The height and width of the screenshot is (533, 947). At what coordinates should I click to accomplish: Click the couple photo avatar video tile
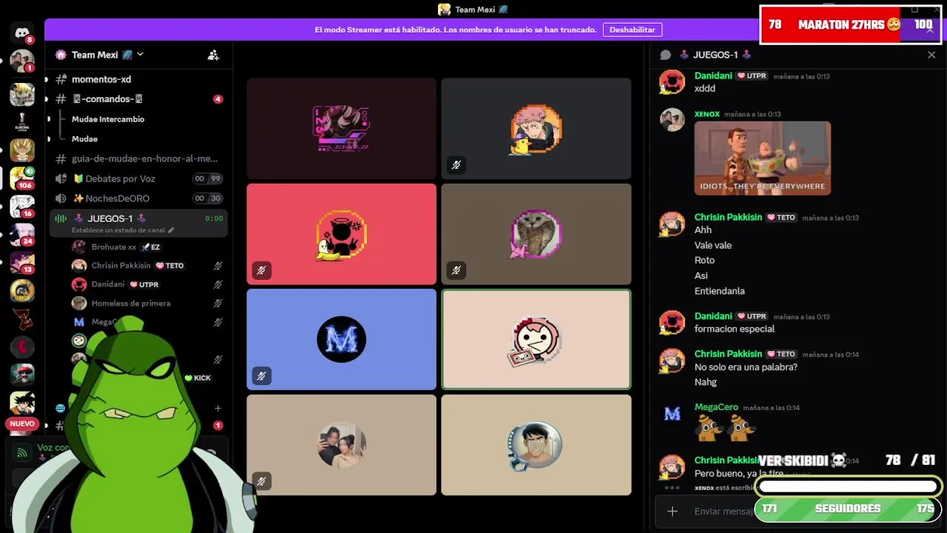342,445
